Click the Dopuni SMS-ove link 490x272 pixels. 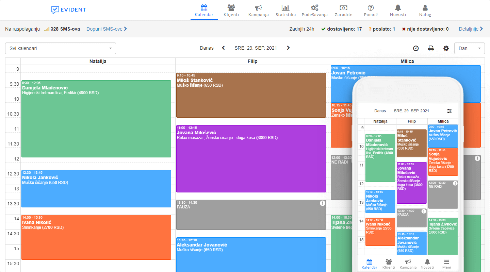pos(107,29)
